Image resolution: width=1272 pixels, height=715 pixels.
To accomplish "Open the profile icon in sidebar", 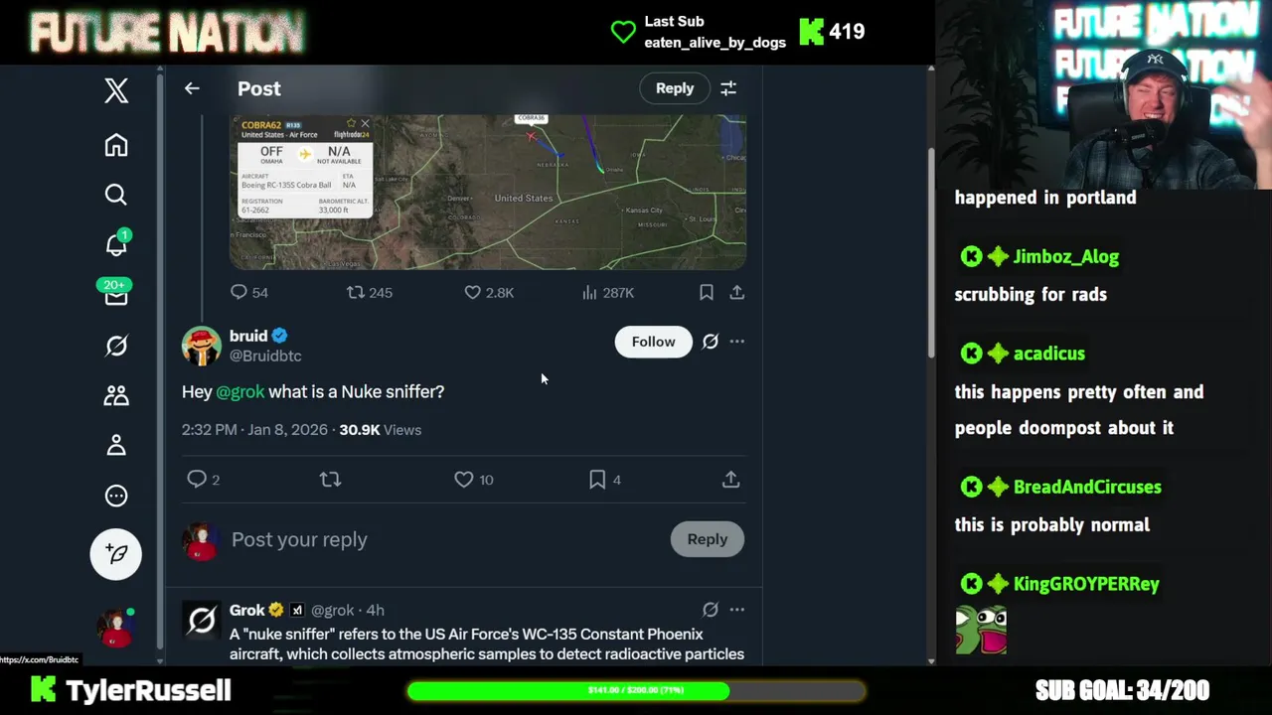I will [x=116, y=445].
